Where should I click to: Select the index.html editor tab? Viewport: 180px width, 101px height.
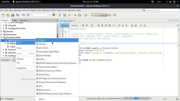click(x=67, y=21)
